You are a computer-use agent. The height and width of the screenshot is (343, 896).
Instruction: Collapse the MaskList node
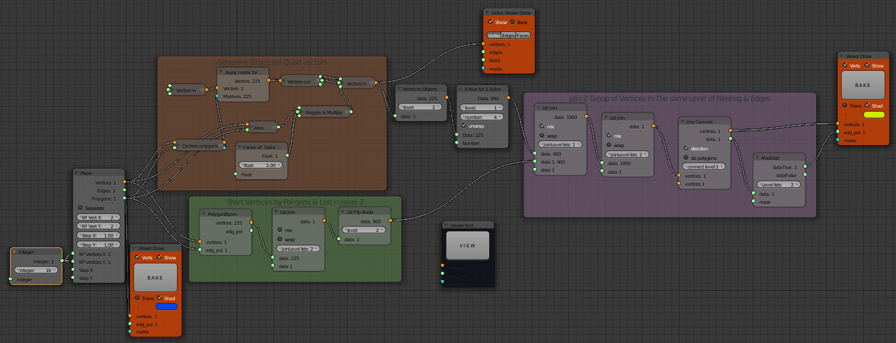[756, 158]
